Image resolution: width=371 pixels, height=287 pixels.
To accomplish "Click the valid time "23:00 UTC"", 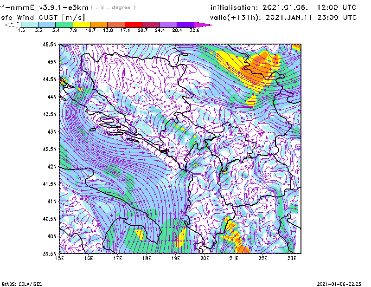I will [337, 18].
